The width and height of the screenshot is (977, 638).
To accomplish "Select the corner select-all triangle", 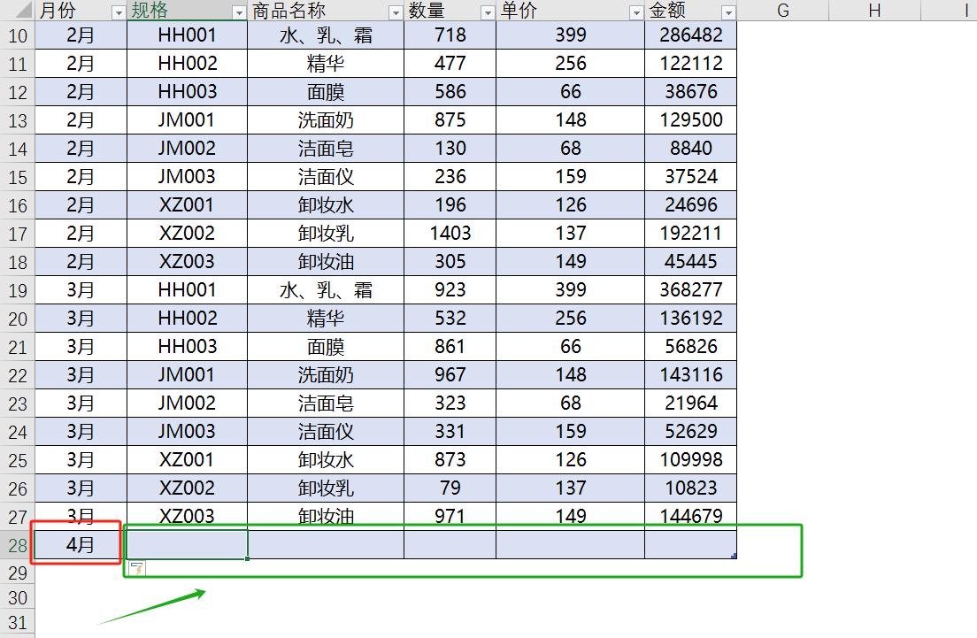I will 22,10.
